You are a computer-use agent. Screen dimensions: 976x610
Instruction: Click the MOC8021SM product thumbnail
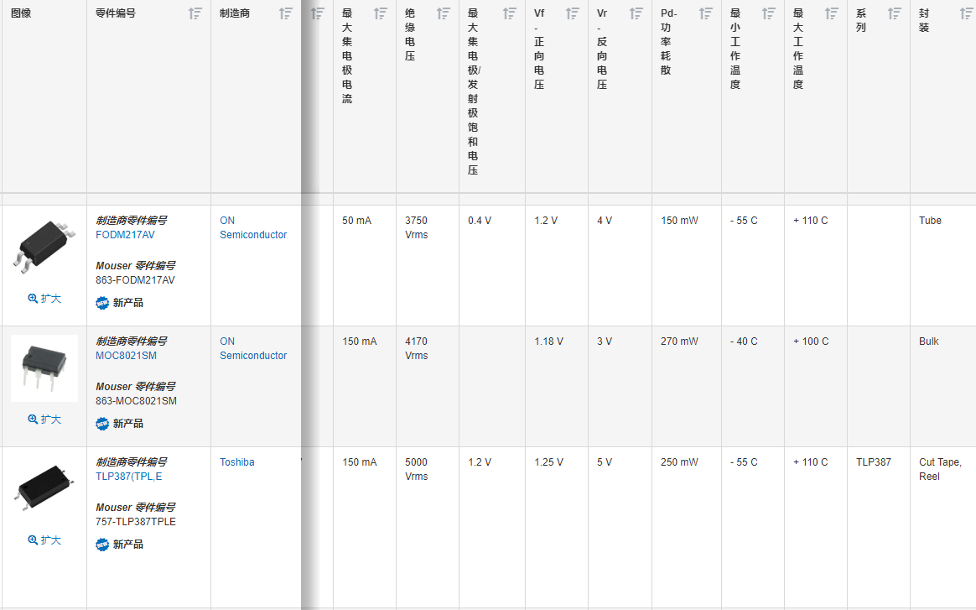[44, 368]
